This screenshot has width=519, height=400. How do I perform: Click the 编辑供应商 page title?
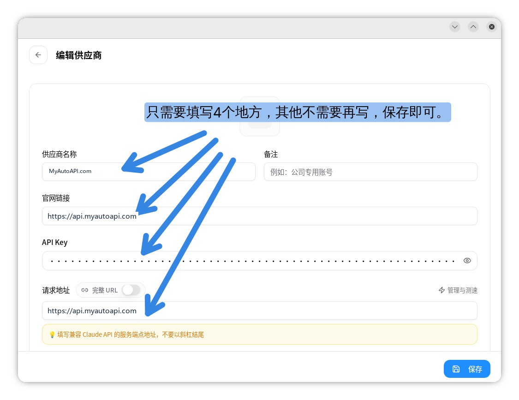coord(79,55)
